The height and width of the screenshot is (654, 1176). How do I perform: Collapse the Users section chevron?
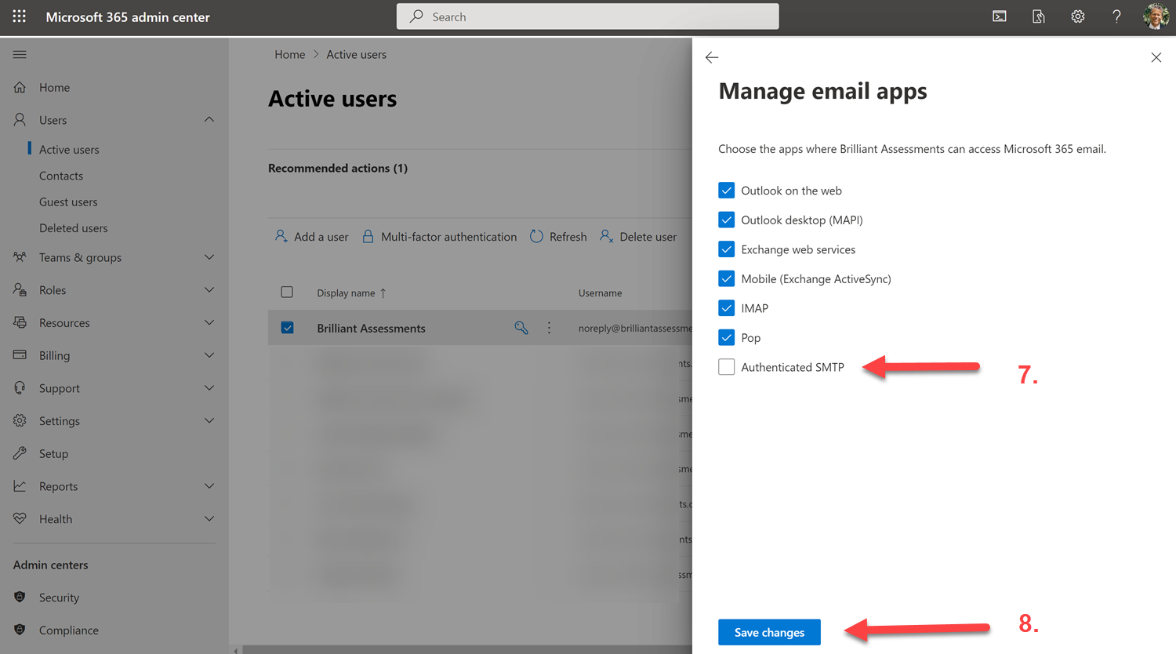(x=209, y=120)
